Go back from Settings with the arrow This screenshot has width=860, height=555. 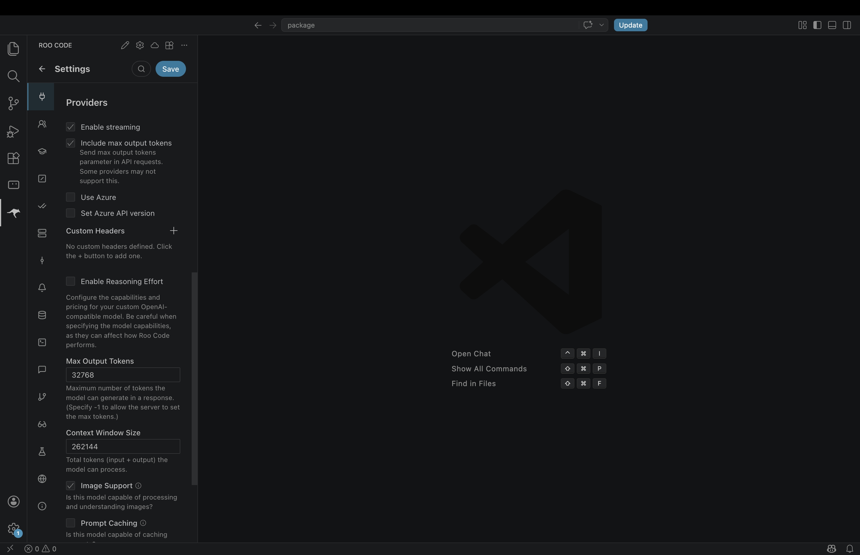[x=42, y=69]
